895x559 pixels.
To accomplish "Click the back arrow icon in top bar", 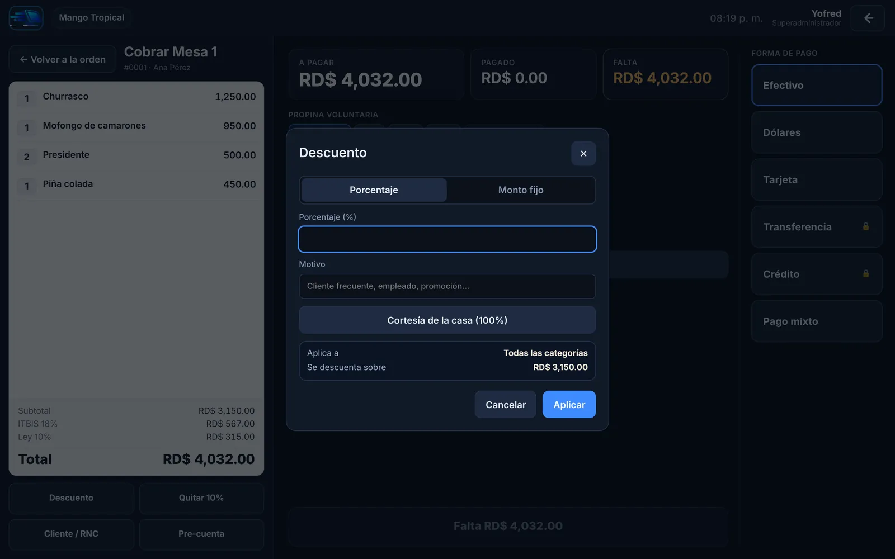I will coord(868,18).
